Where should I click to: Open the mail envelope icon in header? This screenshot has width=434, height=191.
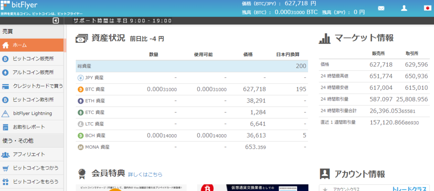pyautogui.click(x=381, y=8)
